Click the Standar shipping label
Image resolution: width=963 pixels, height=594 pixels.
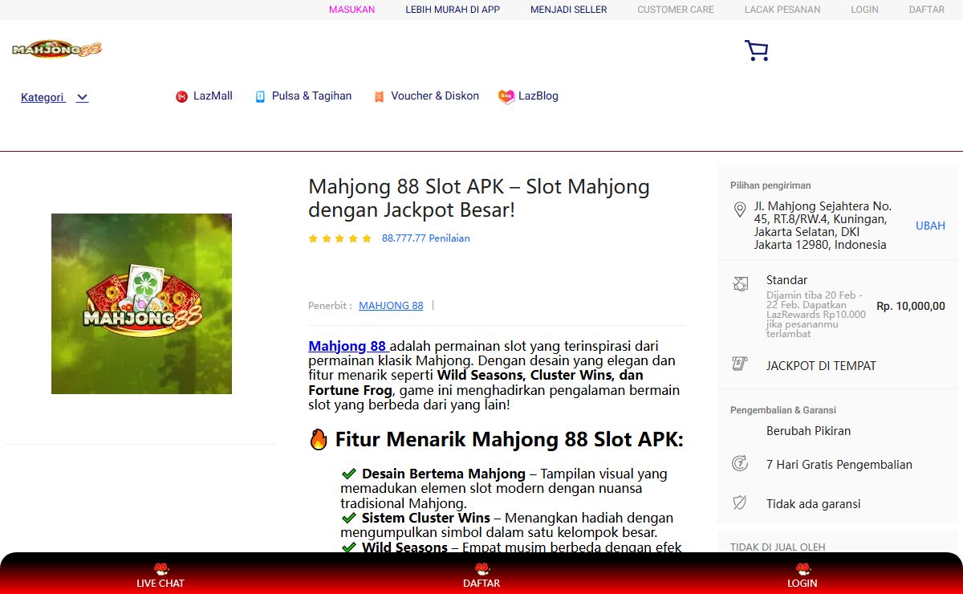coord(786,280)
